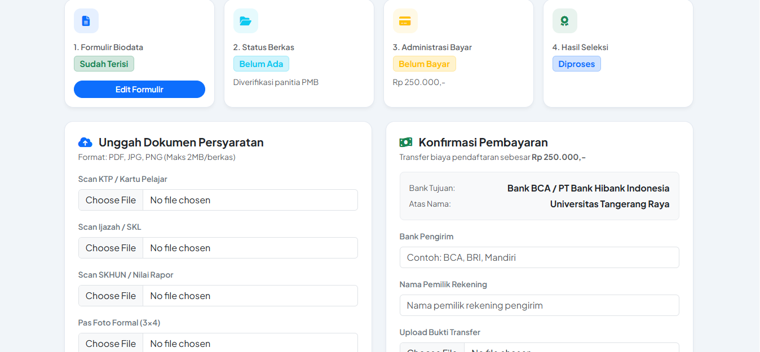Click the 'Pas Foto Formal (3×4)' label
This screenshot has height=352, width=760.
click(x=120, y=323)
